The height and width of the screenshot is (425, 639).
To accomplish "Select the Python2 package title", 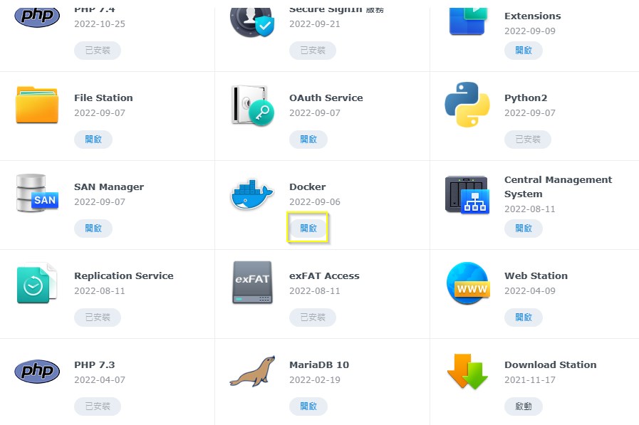I will click(526, 98).
